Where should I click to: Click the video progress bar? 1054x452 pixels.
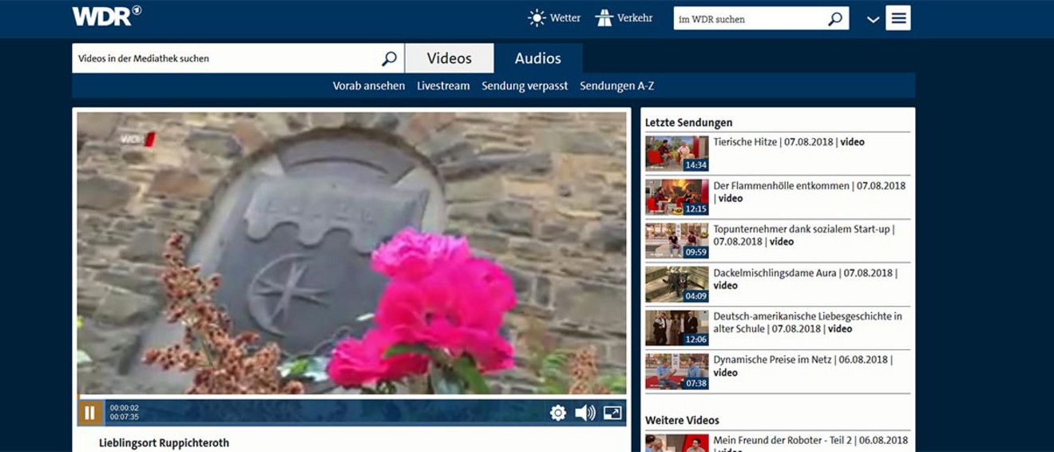coord(351,397)
